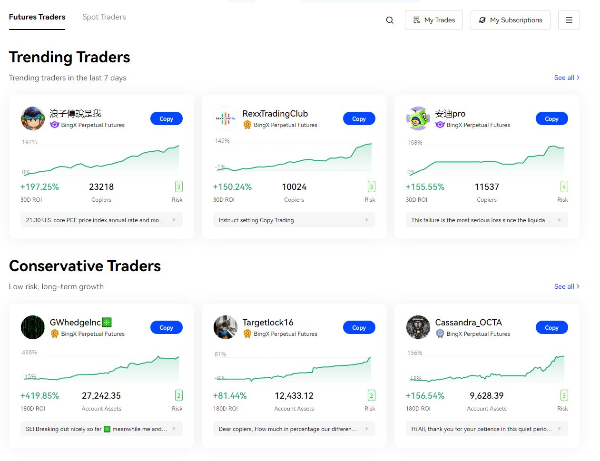Click purple badge icon under 安迪pro
The width and height of the screenshot is (600, 461).
point(440,125)
